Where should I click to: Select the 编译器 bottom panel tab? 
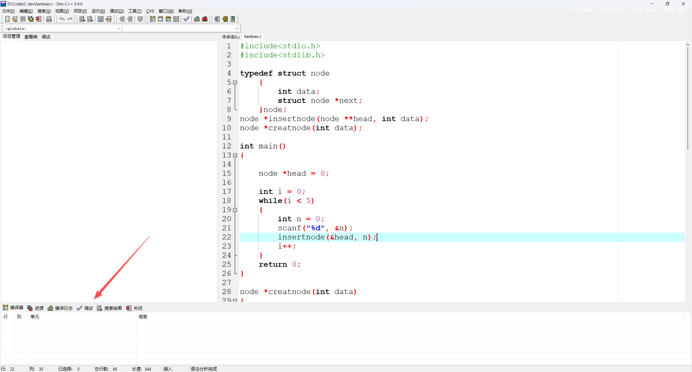coord(13,308)
